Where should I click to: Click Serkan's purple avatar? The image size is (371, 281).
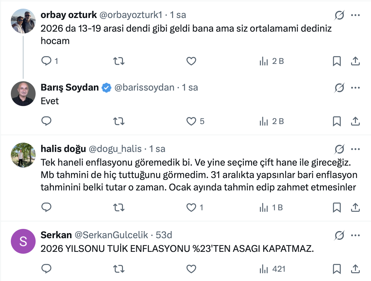click(23, 241)
